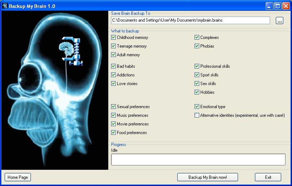Open the browse button next to backup path
Viewport: 292px width, 186px height.
(279, 21)
